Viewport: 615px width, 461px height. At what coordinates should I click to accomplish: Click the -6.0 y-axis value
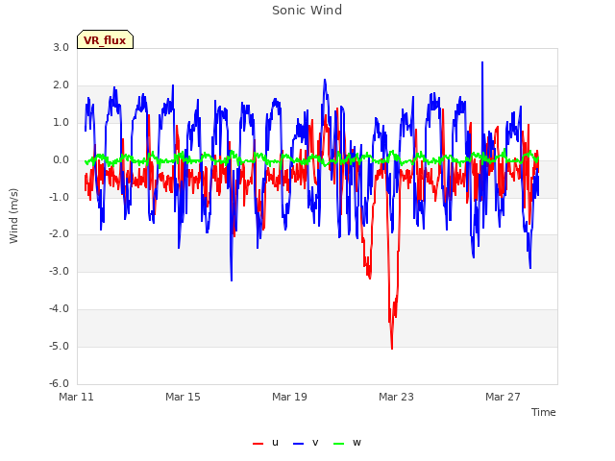coord(60,384)
